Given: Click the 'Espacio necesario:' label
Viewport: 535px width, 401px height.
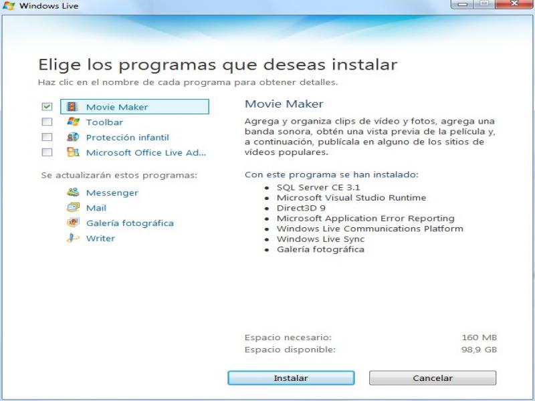Looking at the screenshot, I should click(x=288, y=338).
